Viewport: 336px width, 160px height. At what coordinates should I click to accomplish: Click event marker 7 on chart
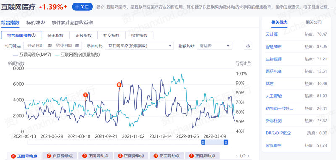[85, 94]
